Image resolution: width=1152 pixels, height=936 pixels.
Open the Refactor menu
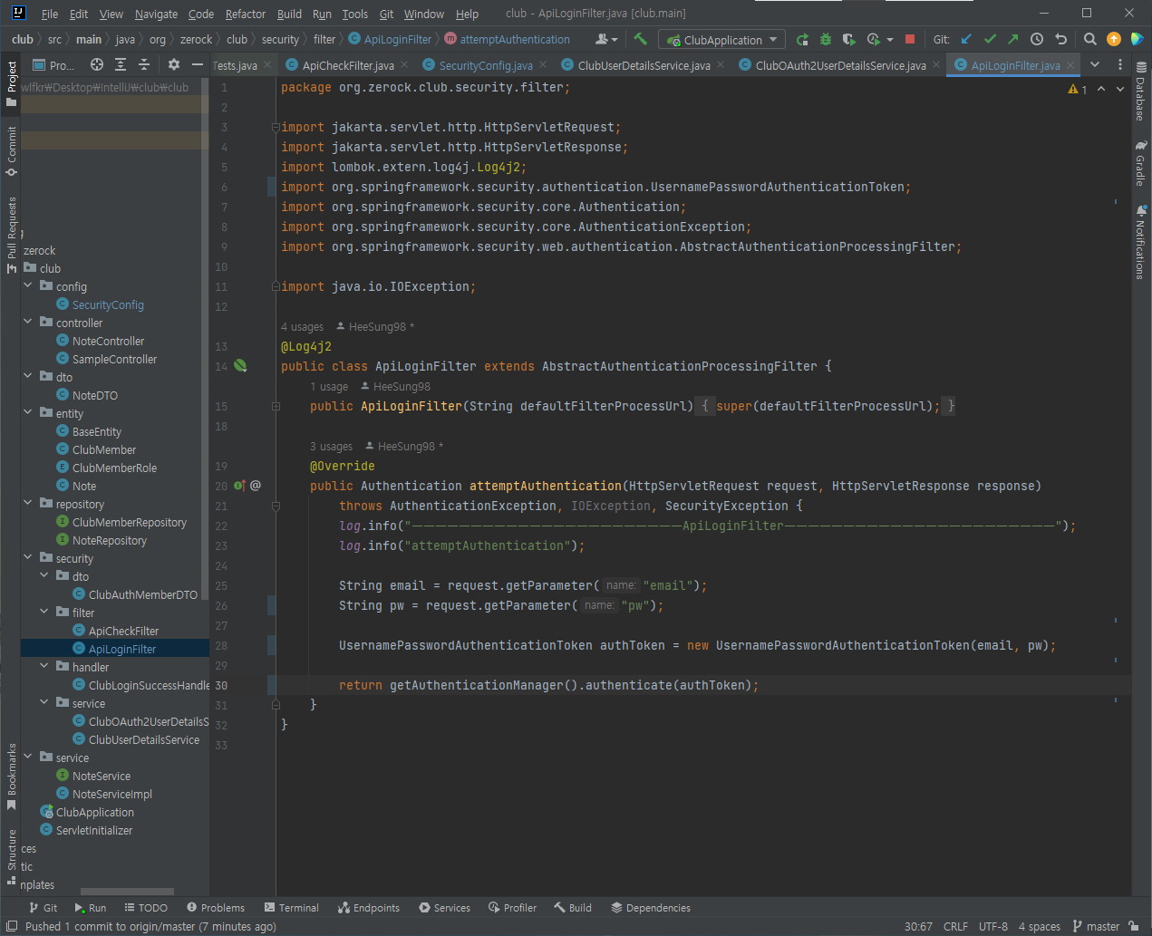coord(246,14)
